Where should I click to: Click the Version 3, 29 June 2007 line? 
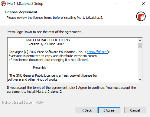[x=46, y=44]
